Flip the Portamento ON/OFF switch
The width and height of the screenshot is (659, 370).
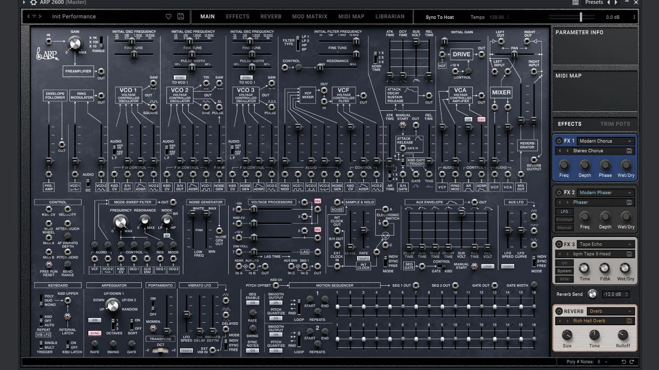point(152,305)
